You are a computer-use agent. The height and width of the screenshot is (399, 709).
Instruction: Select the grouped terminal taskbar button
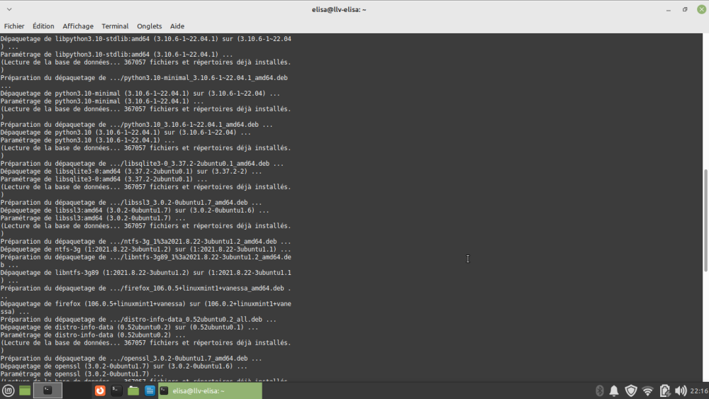point(48,391)
